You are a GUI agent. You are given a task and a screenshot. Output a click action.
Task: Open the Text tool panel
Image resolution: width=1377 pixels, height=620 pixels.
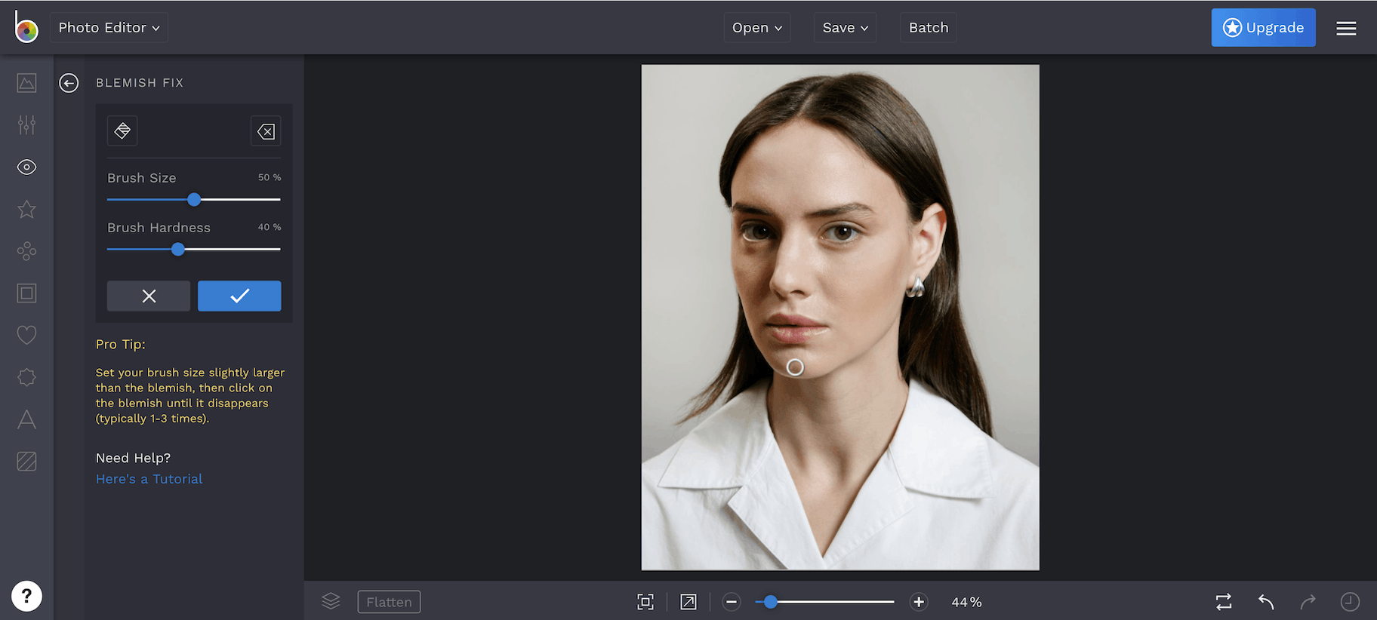click(x=26, y=419)
